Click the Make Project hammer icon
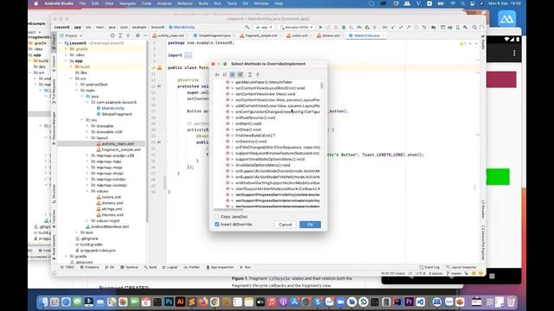Screen dimensions: 554x311 point(247,27)
